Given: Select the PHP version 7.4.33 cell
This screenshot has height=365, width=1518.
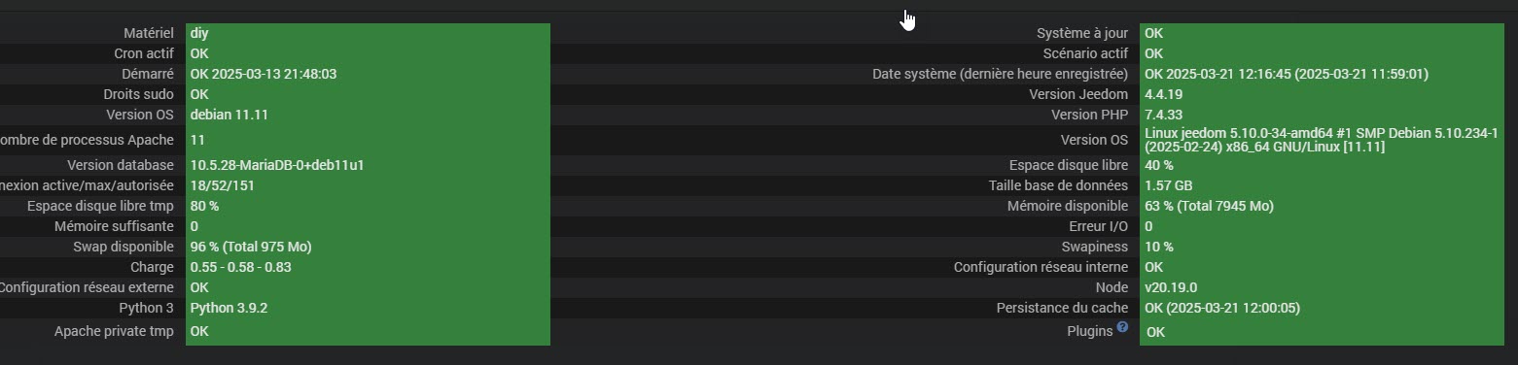Looking at the screenshot, I should pyautogui.click(x=1323, y=115).
